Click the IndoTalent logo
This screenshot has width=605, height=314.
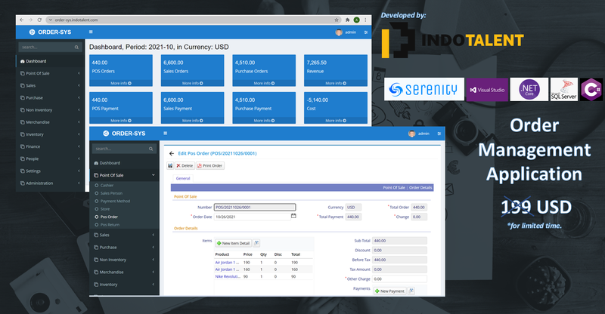pyautogui.click(x=452, y=40)
